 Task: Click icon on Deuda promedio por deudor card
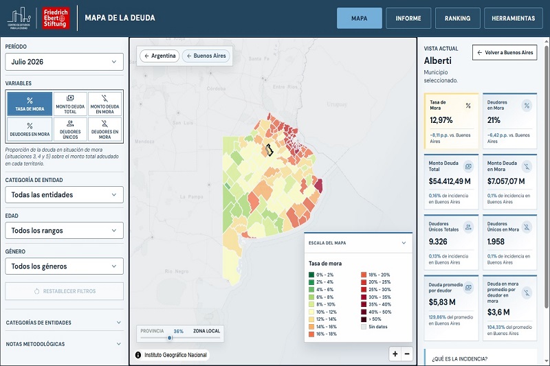tap(468, 288)
